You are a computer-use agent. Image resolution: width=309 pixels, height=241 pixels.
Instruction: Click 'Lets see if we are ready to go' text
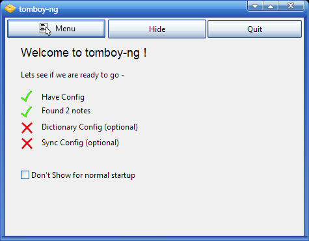(72, 75)
